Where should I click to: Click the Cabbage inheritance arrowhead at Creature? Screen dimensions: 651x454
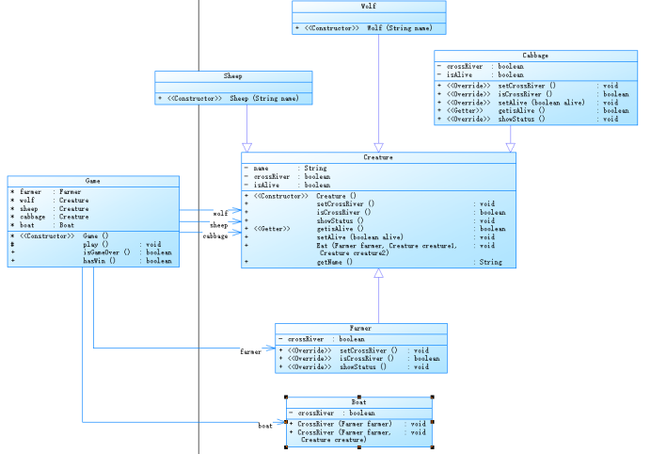(511, 148)
